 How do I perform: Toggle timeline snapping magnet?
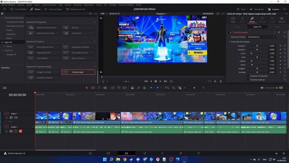132,88
